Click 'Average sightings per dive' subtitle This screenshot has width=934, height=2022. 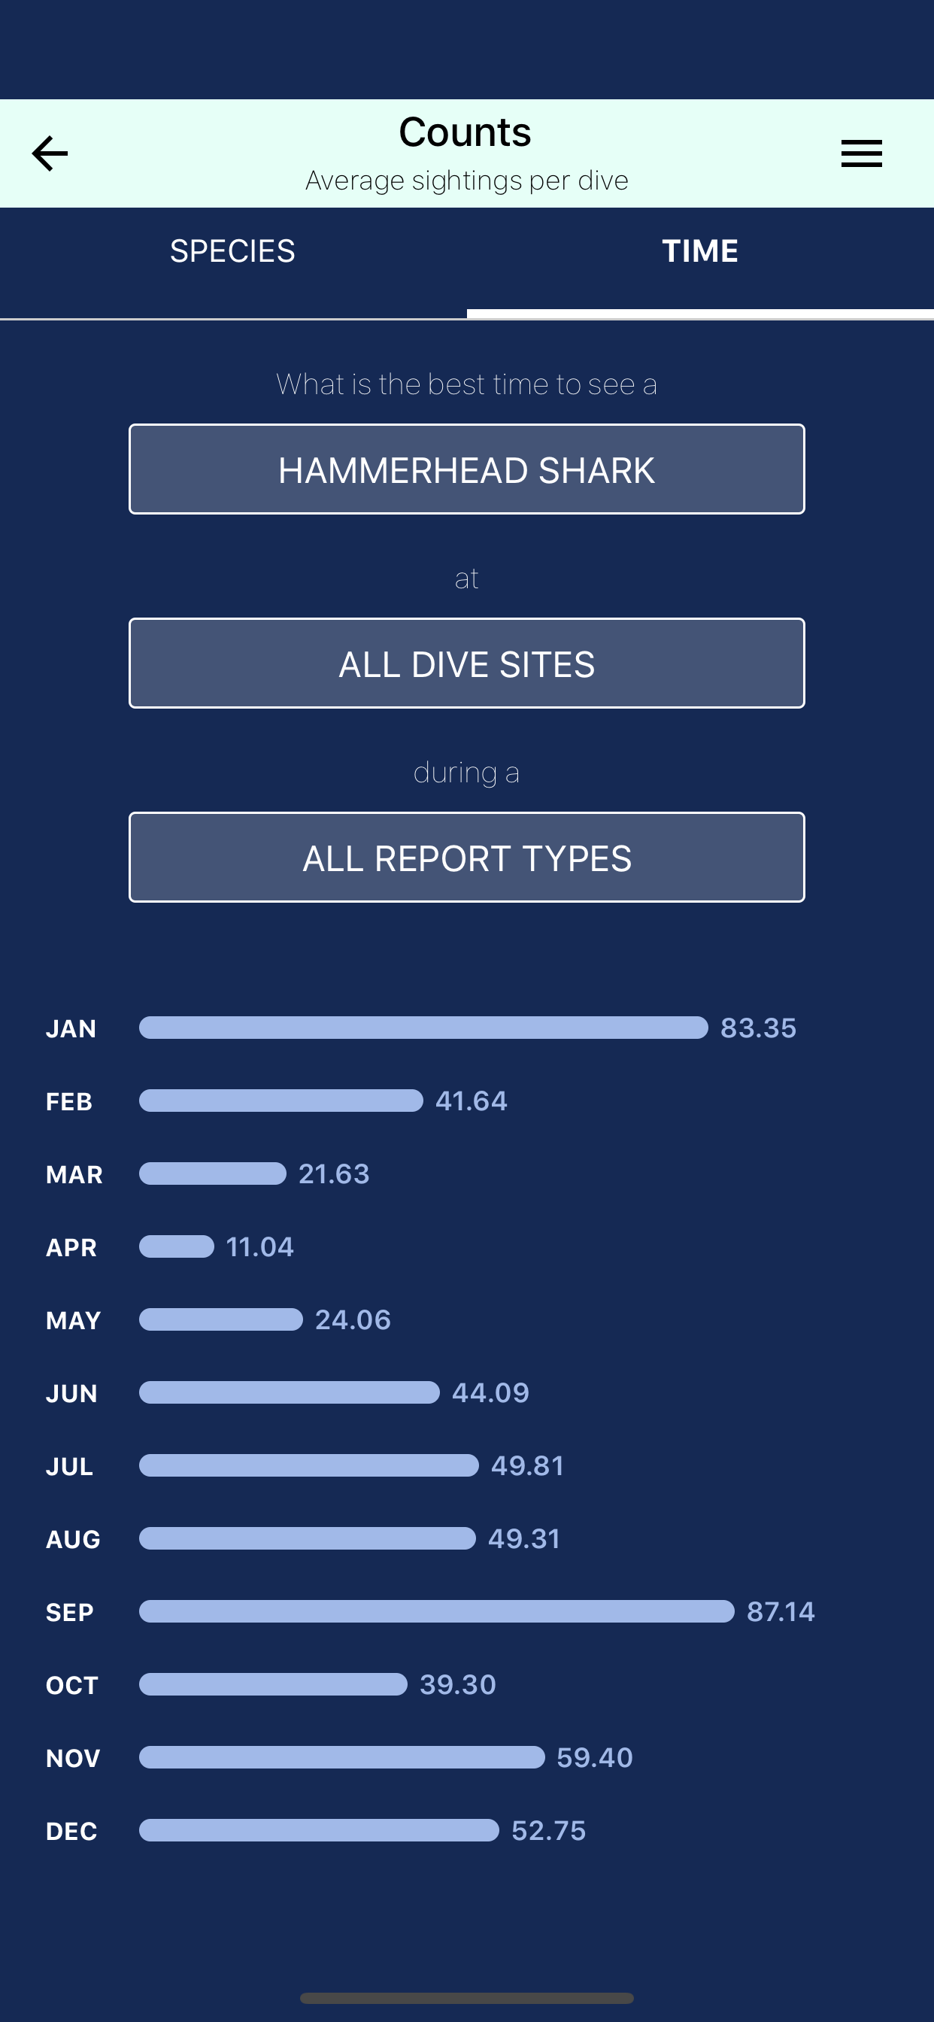click(467, 181)
